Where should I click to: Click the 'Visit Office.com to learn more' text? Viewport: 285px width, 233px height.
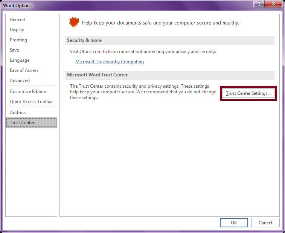click(143, 52)
